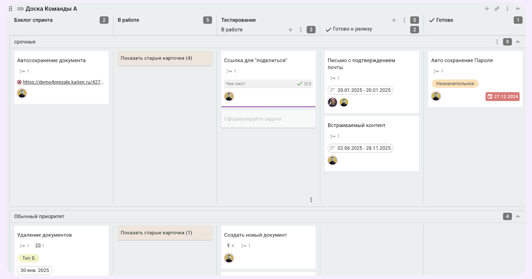Screen dimensions: 532x279
Task: Collapse Доска Команды А board
Action: click(518, 9)
